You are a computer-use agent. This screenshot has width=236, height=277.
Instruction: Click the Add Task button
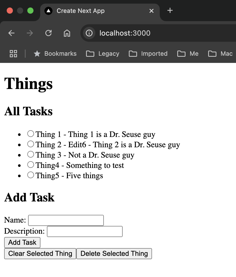[x=22, y=242]
